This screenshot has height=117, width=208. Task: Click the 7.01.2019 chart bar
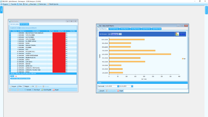(x=132, y=51)
